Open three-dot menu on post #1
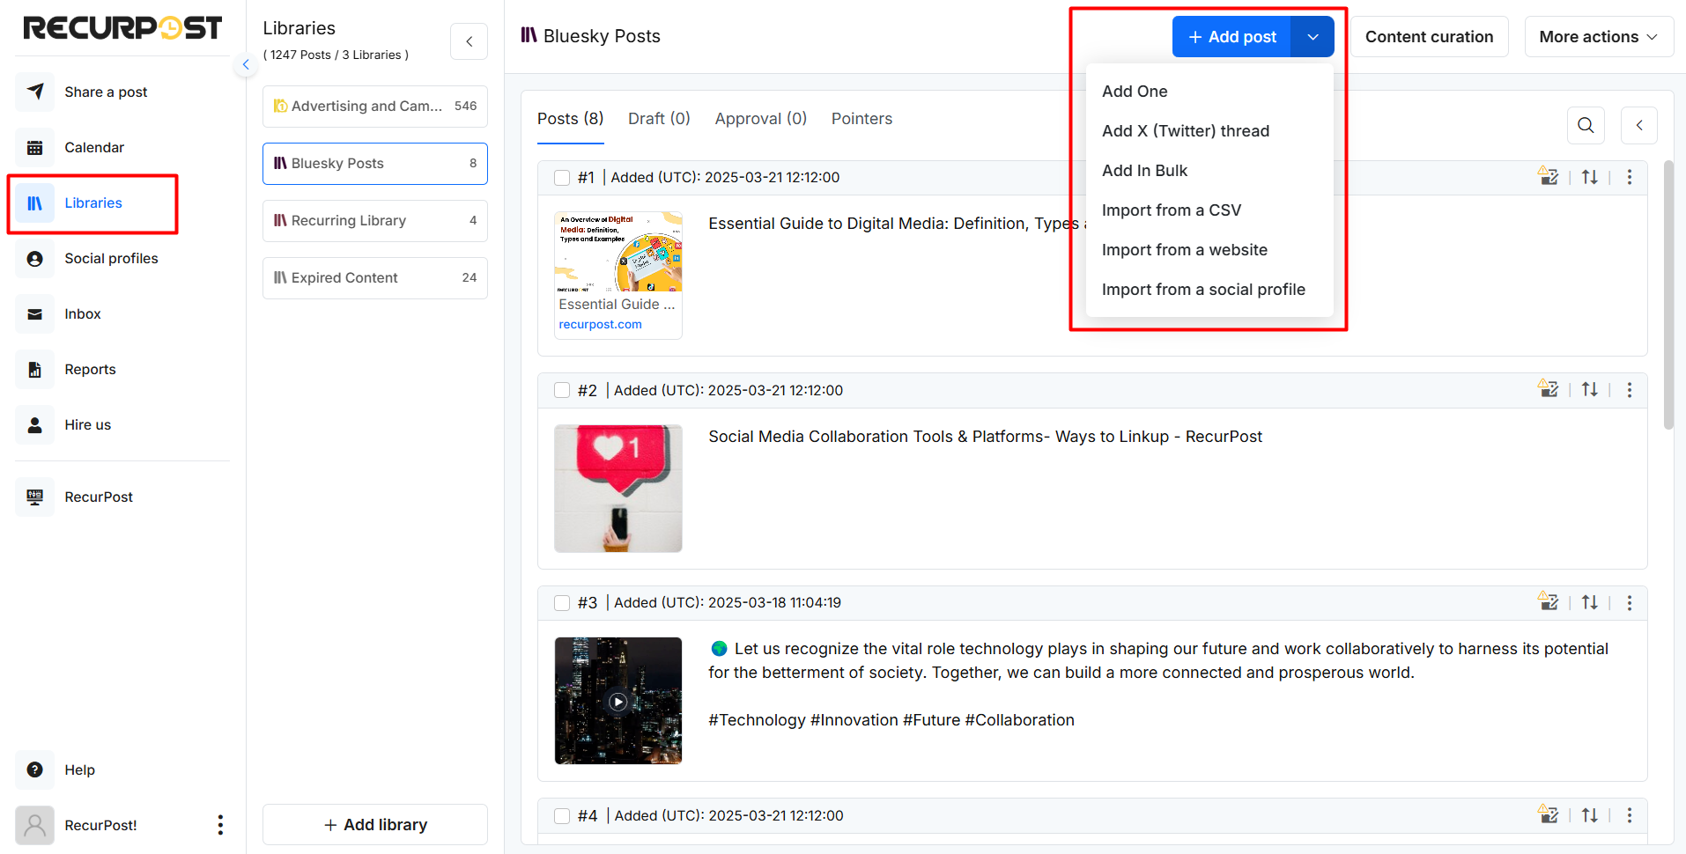Image resolution: width=1686 pixels, height=854 pixels. click(x=1630, y=177)
